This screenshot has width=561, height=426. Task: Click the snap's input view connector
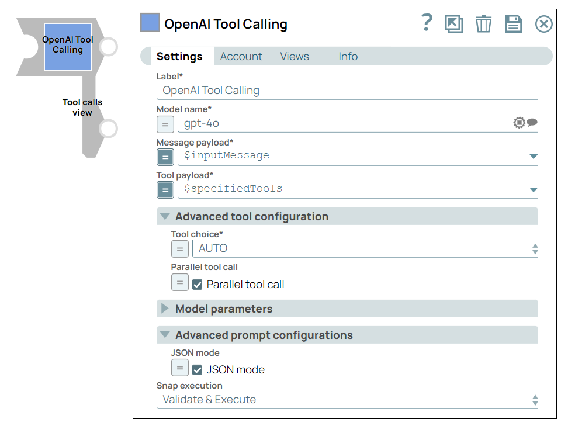coord(28,47)
